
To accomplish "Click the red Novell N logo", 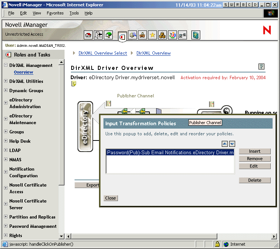I will click(267, 30).
